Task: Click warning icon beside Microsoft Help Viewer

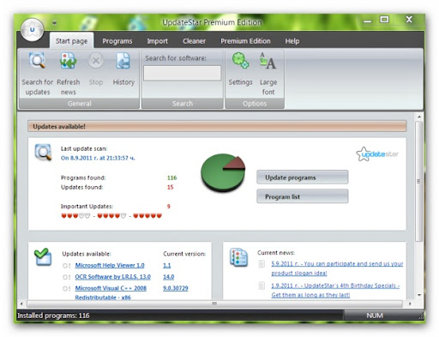Action: coord(66,266)
